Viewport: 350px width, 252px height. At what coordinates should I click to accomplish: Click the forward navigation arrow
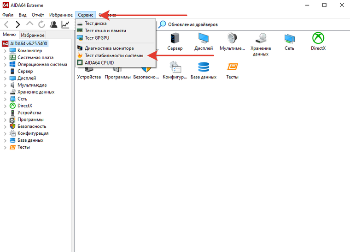pos(18,24)
